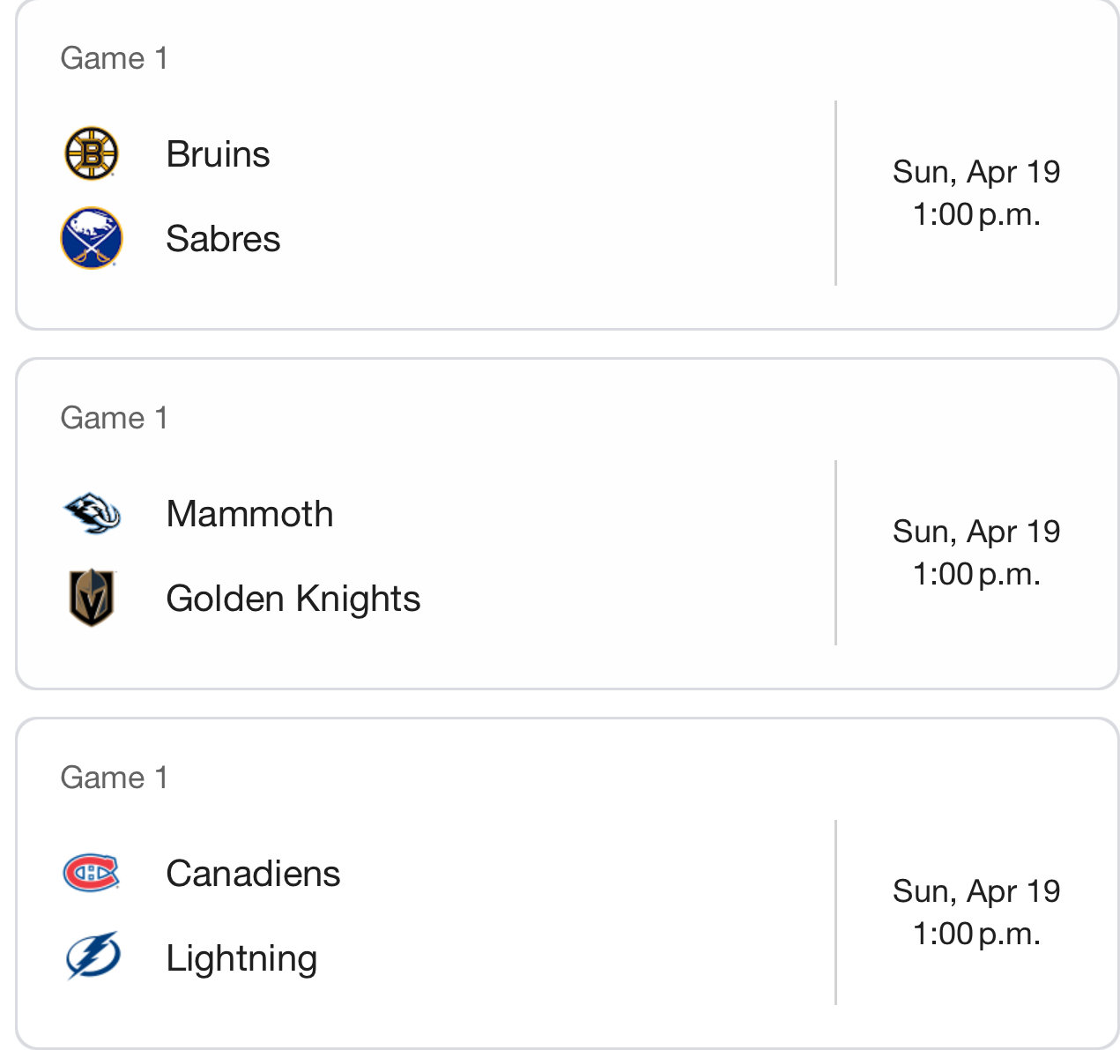The width and height of the screenshot is (1120, 1050).
Task: Open the Mammoth vs Golden Knights start time
Action: coord(976,574)
